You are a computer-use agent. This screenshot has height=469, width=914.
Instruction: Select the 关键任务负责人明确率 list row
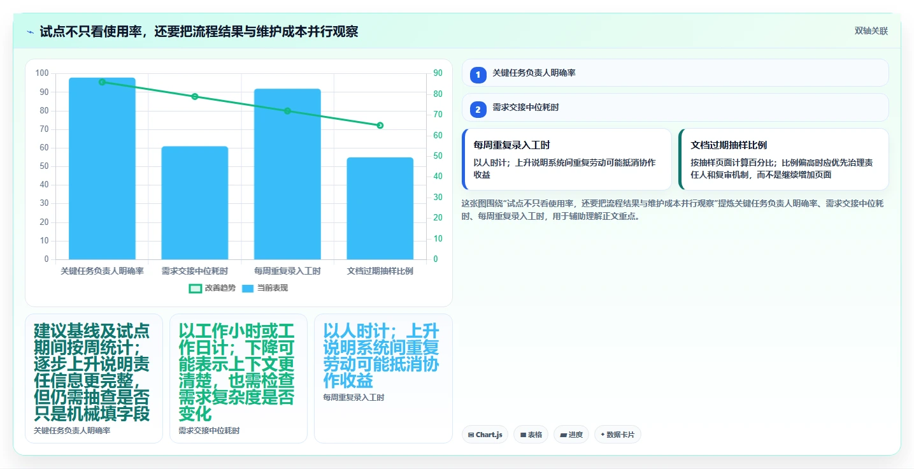[x=675, y=73]
